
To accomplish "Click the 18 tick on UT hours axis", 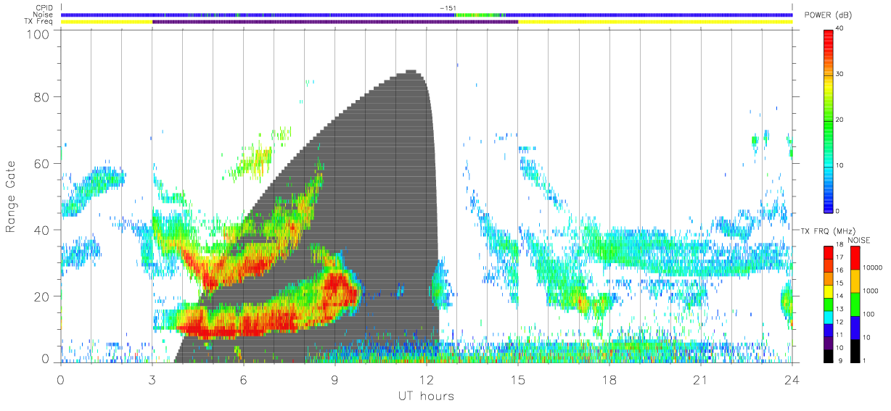I will point(609,379).
